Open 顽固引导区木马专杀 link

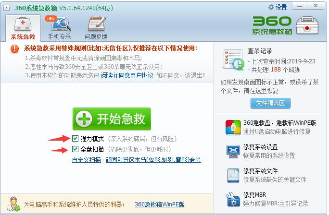pos(153,160)
